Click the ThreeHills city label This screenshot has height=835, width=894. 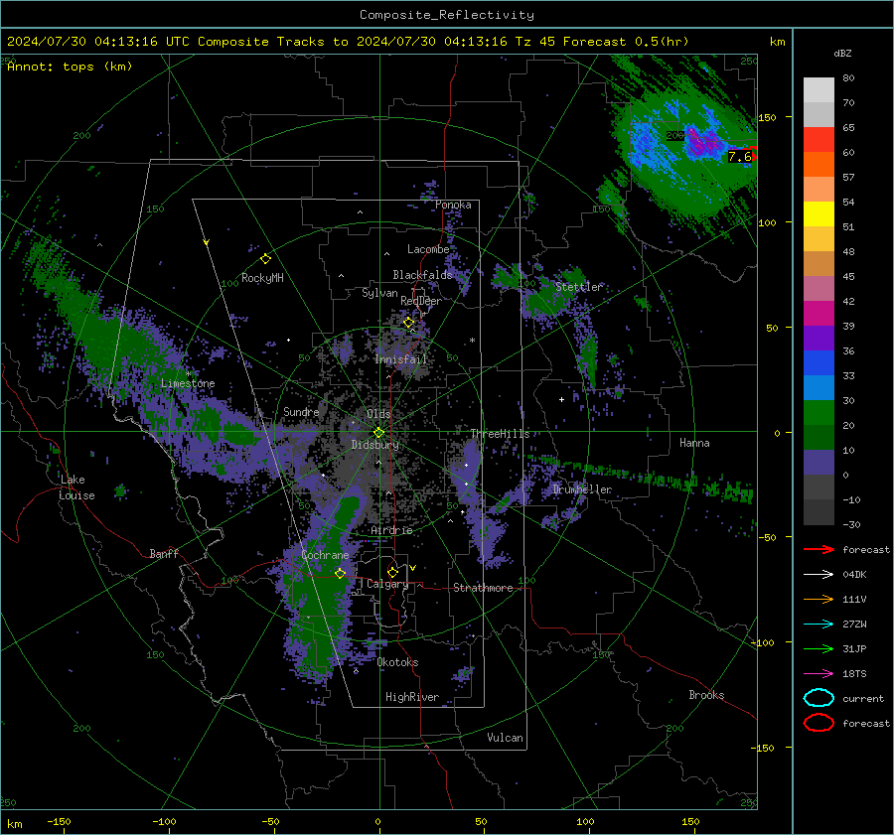pos(500,434)
